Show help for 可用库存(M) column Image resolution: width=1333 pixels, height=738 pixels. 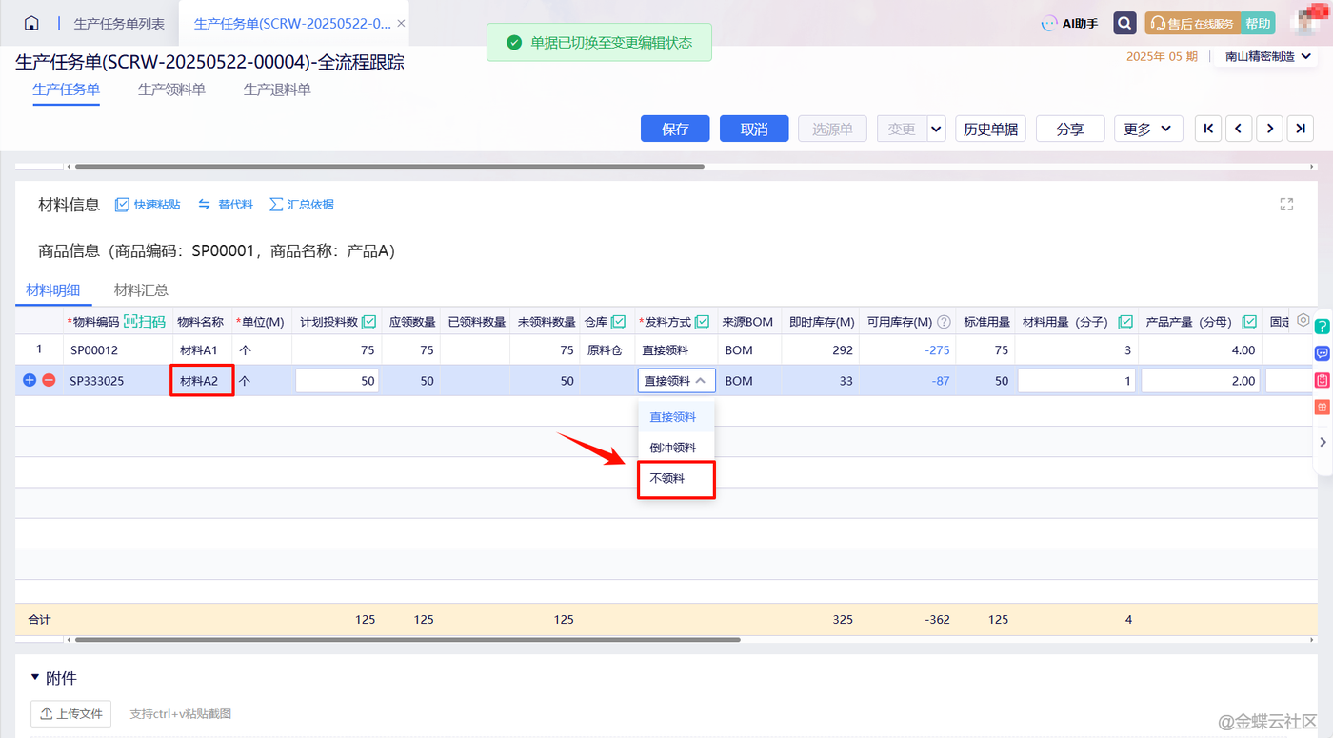(x=945, y=322)
